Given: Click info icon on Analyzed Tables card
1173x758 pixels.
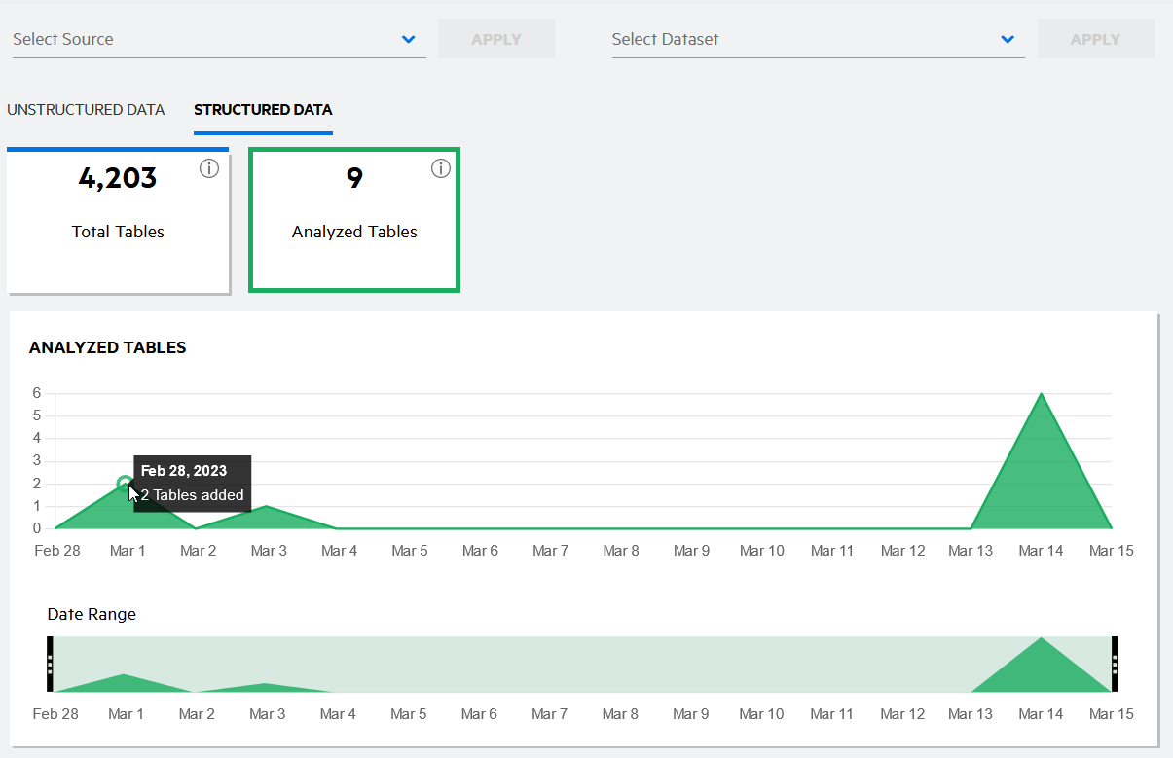Looking at the screenshot, I should point(441,169).
